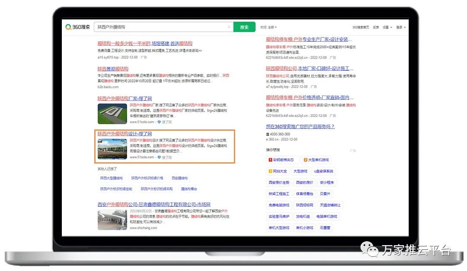
Task: Click the search input field
Action: [x=160, y=27]
